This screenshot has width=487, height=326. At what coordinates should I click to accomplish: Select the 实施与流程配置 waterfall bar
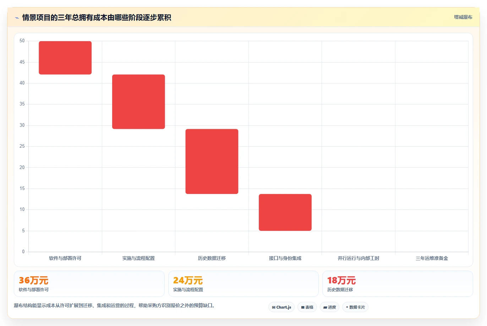click(138, 102)
